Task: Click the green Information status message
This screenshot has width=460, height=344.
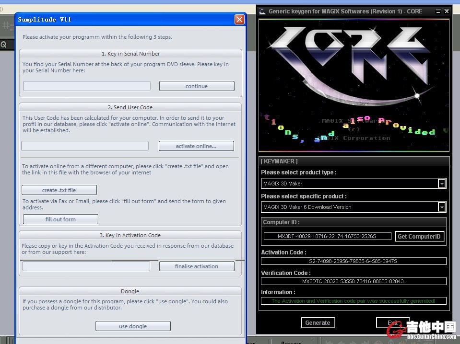Action: point(354,301)
